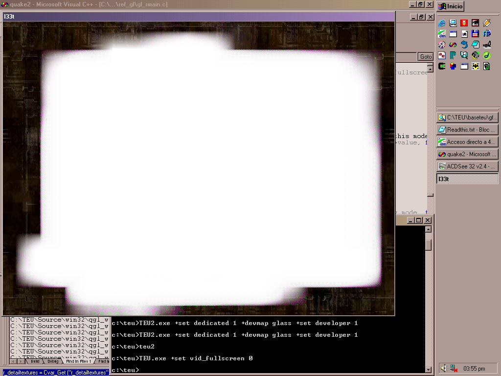Viewport: 501px width, 376px height.
Task: Maximize the console window
Action: click(x=419, y=220)
